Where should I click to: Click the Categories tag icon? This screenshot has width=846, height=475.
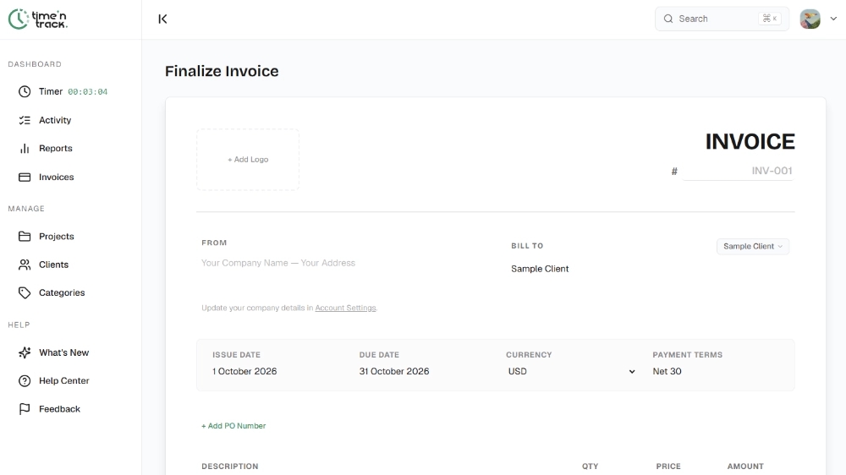point(25,292)
